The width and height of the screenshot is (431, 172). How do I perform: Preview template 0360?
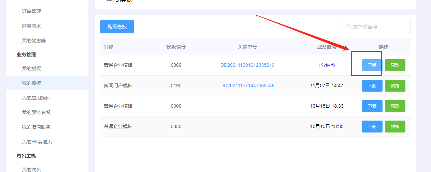coord(395,65)
